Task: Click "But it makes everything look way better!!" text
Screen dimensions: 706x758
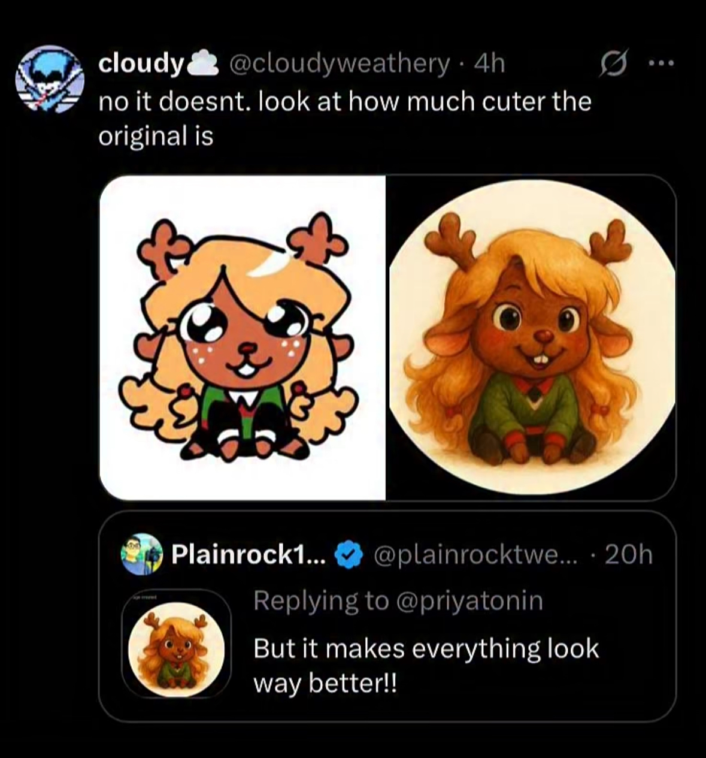Action: click(426, 665)
